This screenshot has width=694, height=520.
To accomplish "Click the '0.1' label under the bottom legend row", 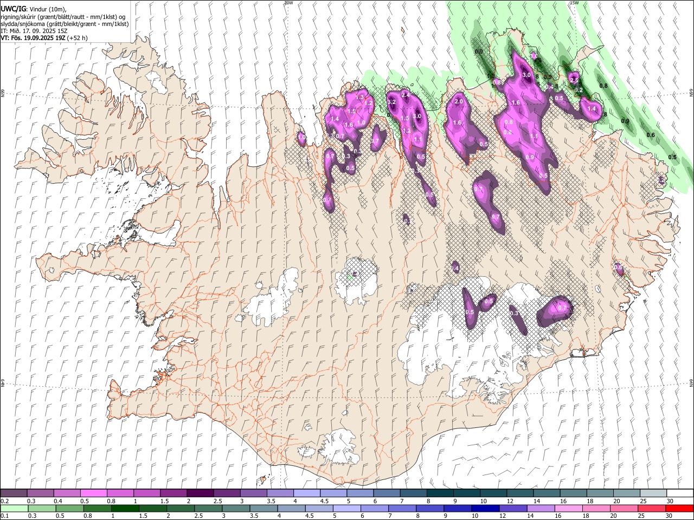I will [5, 516].
